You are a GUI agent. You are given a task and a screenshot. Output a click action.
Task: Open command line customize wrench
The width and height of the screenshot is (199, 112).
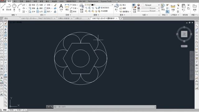click(x=52, y=107)
